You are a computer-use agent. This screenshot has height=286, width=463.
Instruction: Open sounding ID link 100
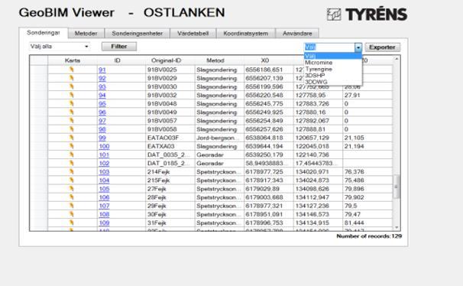tap(104, 147)
